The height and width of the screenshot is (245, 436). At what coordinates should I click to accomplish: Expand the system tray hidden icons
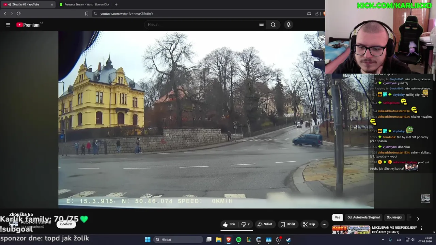pyautogui.click(x=383, y=240)
